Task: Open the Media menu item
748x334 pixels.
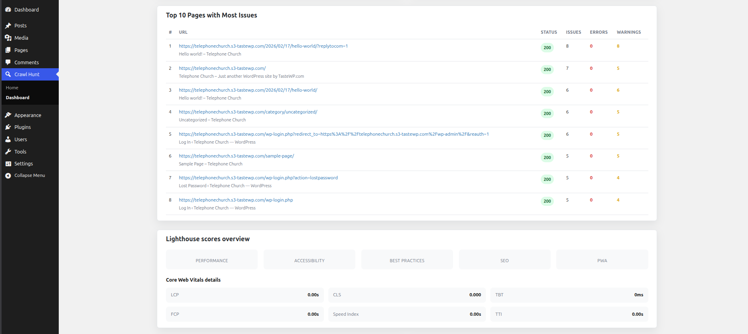Action: pos(21,38)
